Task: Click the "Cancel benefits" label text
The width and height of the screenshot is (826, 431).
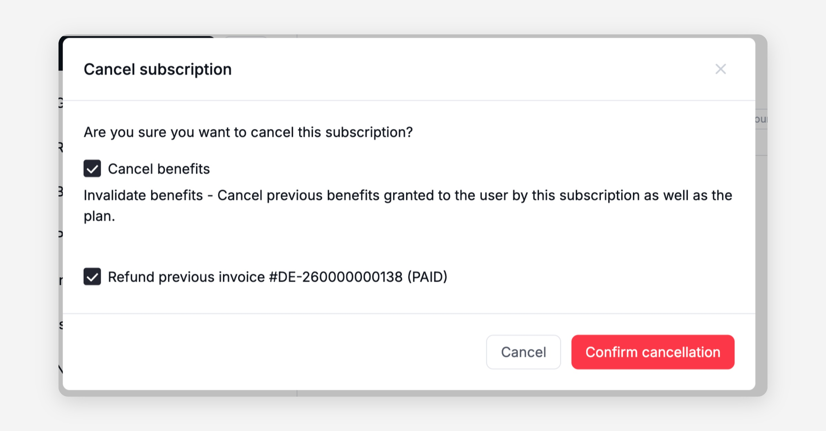Action: [x=159, y=169]
